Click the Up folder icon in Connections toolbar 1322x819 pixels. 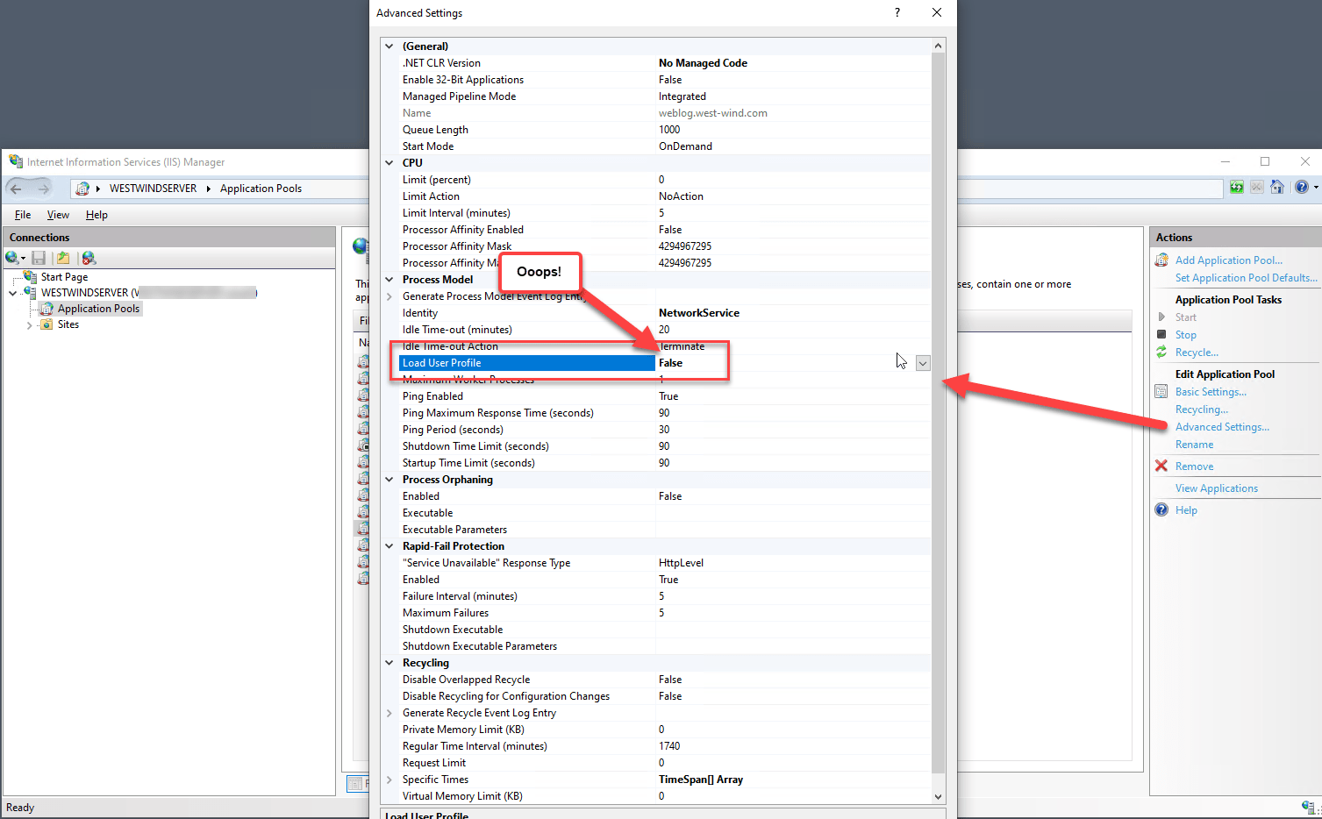[x=63, y=258]
